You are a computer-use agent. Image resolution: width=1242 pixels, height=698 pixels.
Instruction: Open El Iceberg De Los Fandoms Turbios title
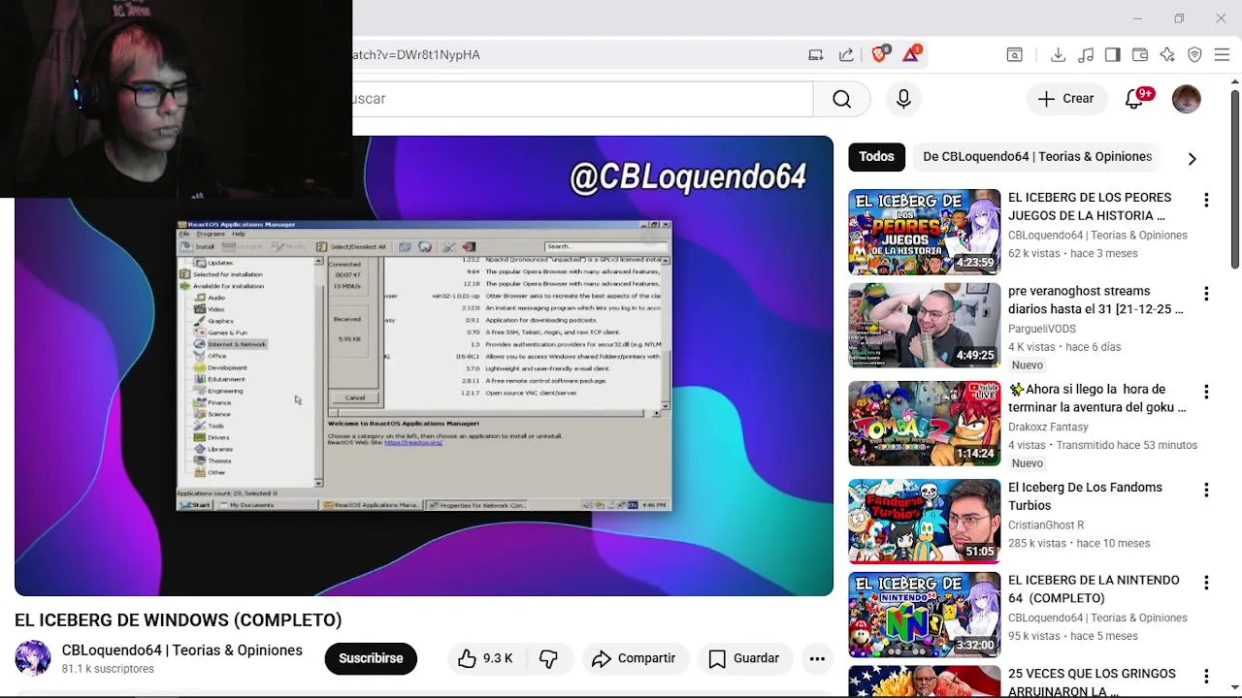click(1085, 496)
